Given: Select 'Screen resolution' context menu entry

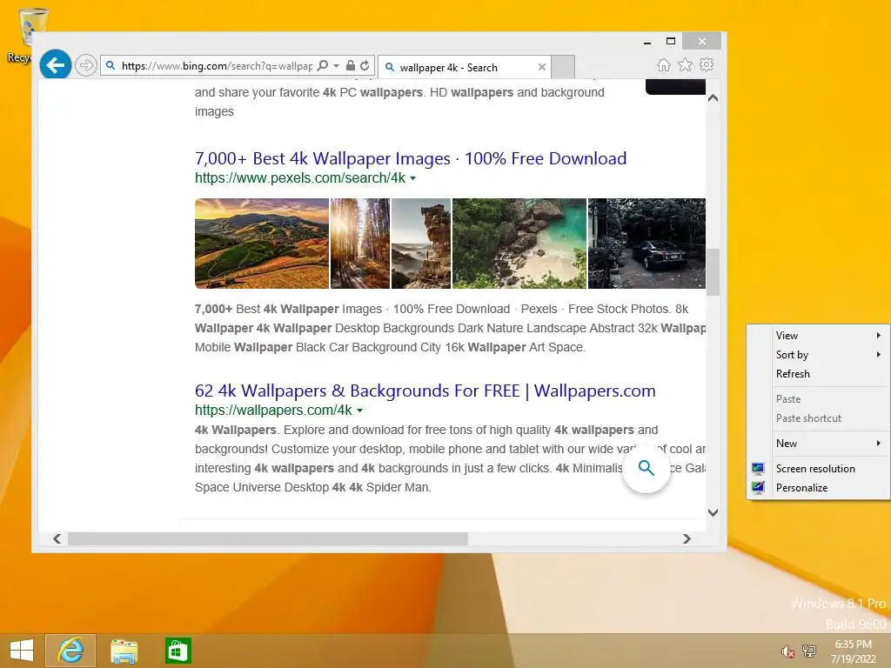Looking at the screenshot, I should pyautogui.click(x=818, y=469).
